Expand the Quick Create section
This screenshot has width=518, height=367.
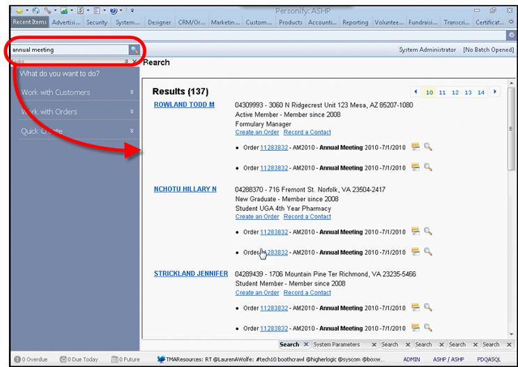click(x=132, y=131)
